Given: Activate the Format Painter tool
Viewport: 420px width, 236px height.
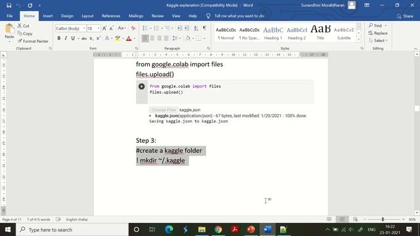Looking at the screenshot, I should [33, 41].
